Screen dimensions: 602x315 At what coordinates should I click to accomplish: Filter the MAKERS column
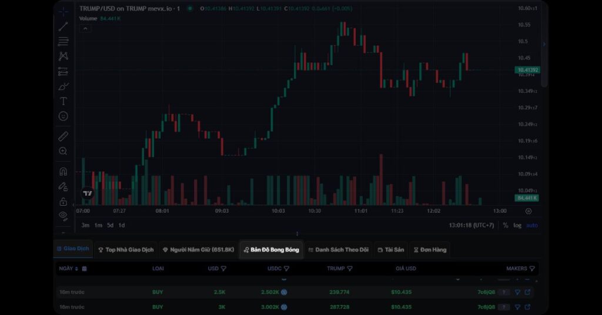[531, 269]
